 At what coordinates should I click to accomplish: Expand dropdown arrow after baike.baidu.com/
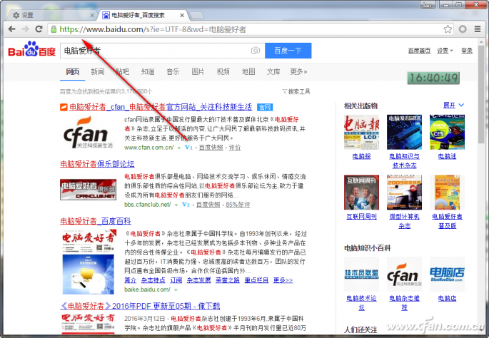click(176, 290)
